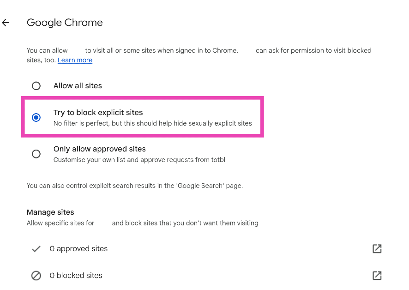Go back using the left arrow

click(x=6, y=23)
